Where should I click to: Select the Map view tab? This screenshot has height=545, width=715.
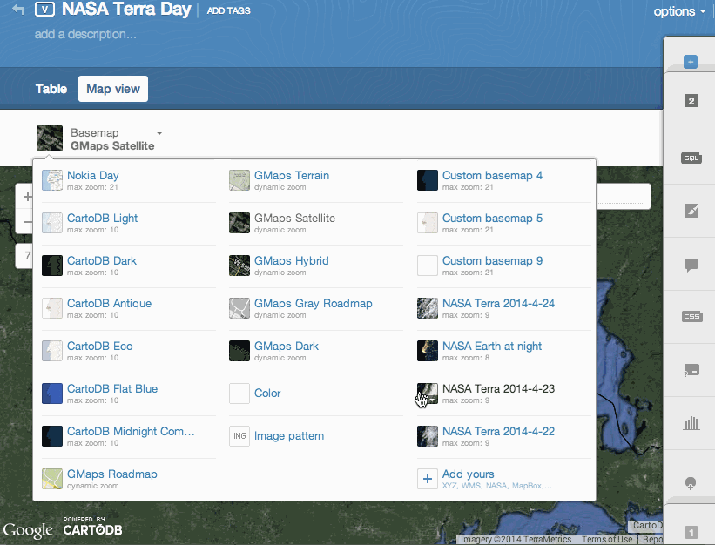[113, 89]
